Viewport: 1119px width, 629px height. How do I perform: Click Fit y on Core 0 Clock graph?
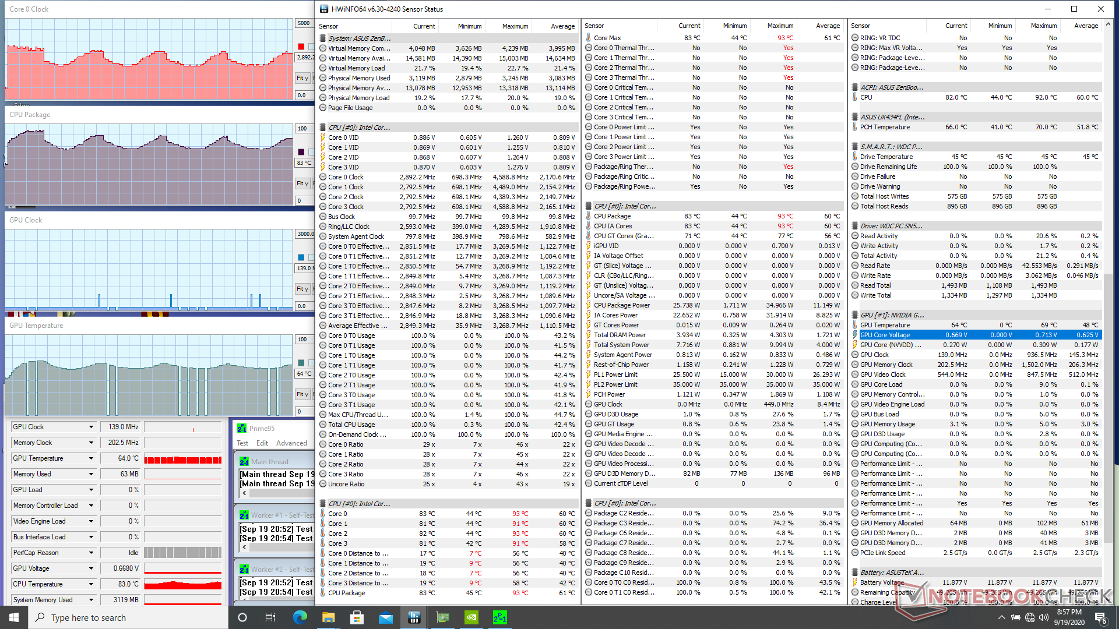pos(302,78)
